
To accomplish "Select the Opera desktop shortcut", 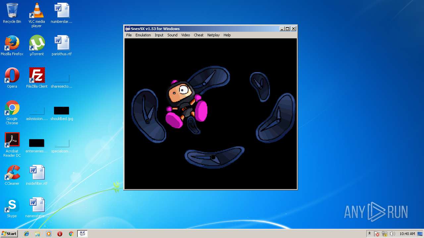I will [x=12, y=78].
